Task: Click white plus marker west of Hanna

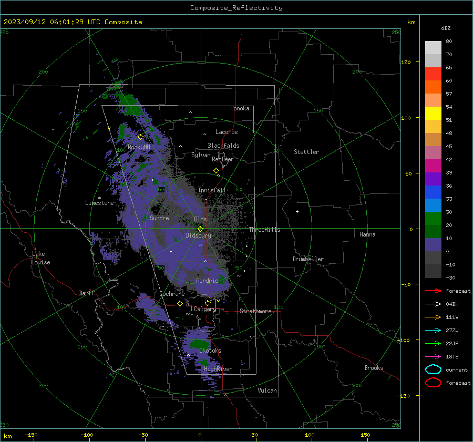Action: pos(297,211)
